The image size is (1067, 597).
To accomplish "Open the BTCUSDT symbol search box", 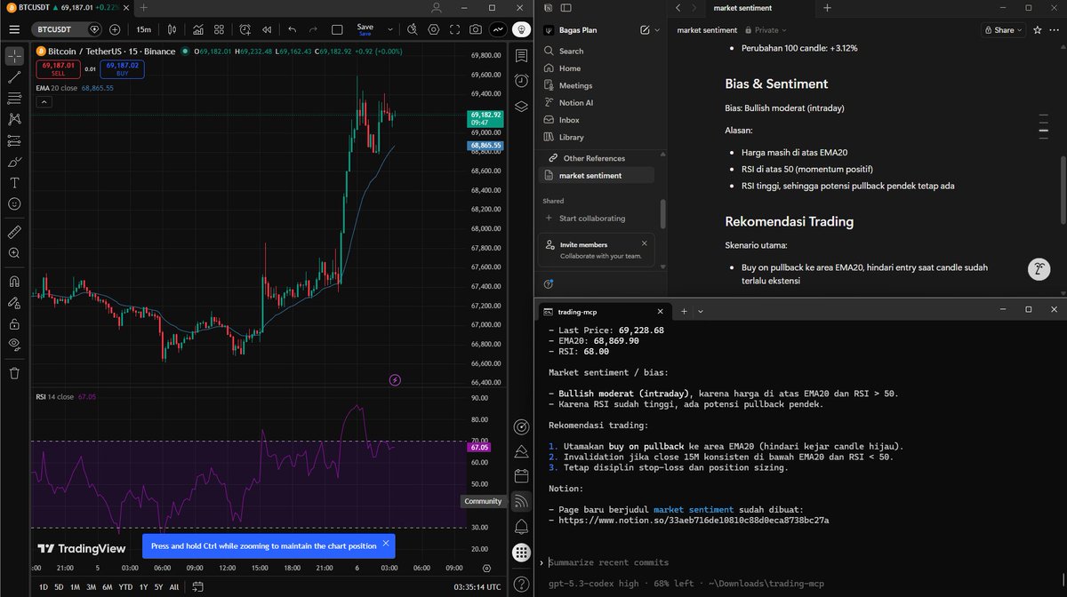I will 68,29.
